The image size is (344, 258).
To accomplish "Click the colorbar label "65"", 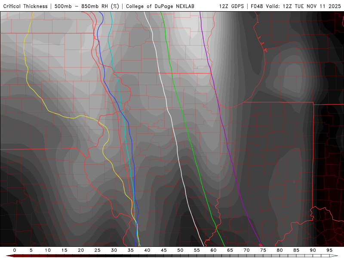I will [x=230, y=250].
